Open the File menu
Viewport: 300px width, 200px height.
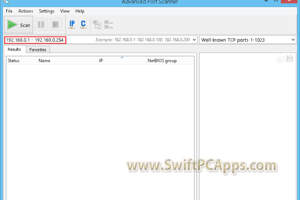(x=9, y=11)
